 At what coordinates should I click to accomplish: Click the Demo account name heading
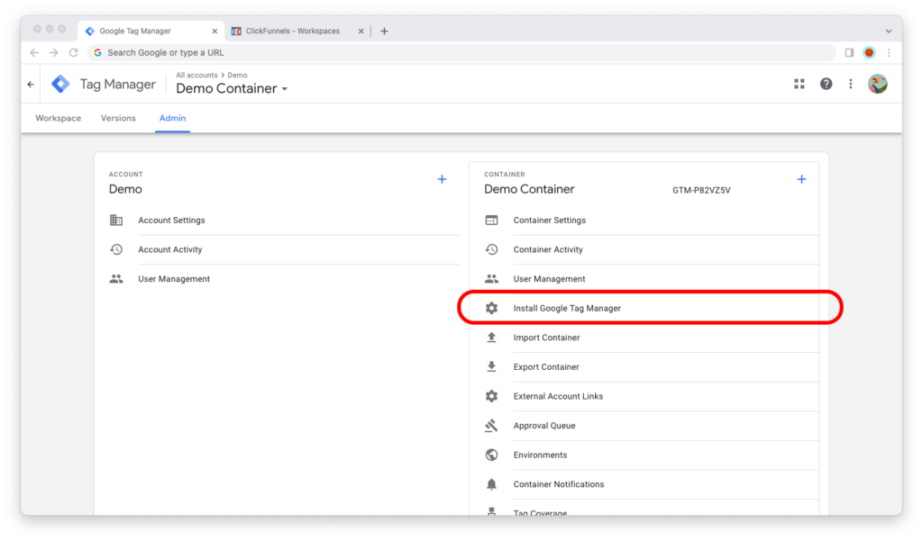[x=125, y=189]
